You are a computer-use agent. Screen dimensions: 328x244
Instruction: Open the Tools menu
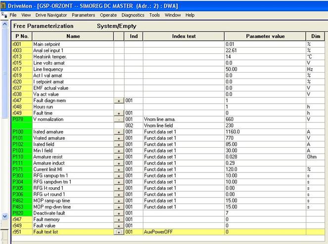pos(154,15)
